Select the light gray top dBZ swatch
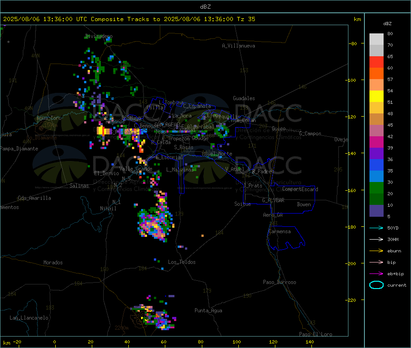411x348 pixels. [x=376, y=39]
